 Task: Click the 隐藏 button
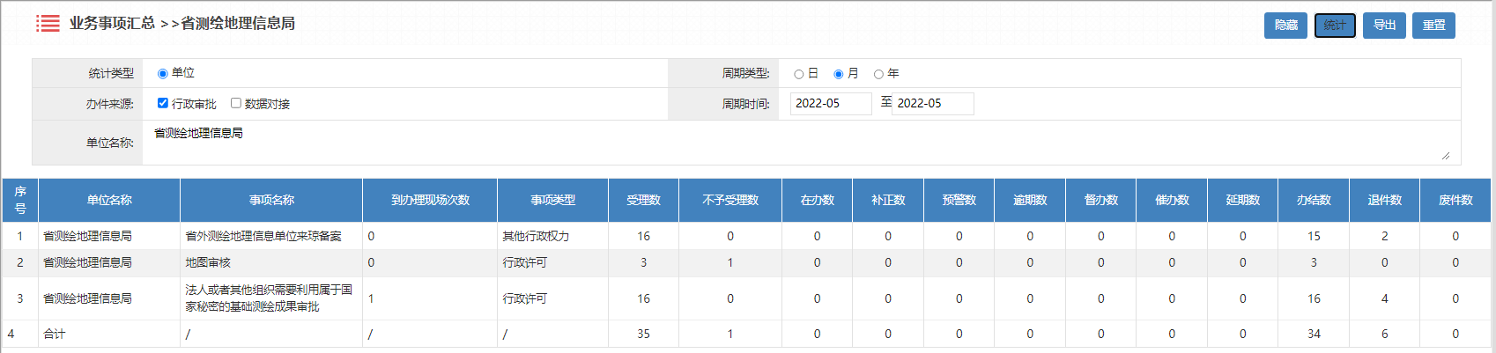click(x=1285, y=26)
